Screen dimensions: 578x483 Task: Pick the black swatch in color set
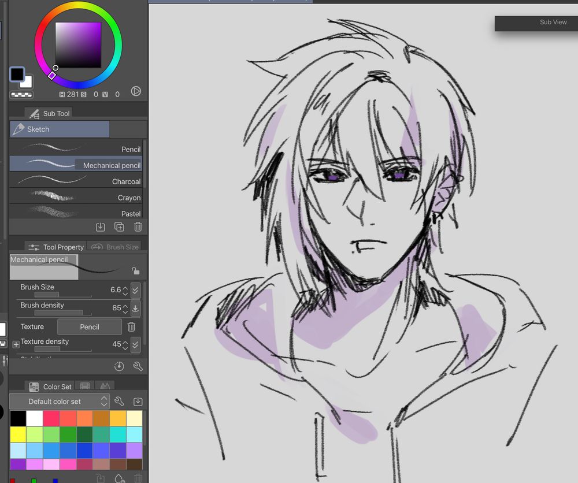pos(18,418)
